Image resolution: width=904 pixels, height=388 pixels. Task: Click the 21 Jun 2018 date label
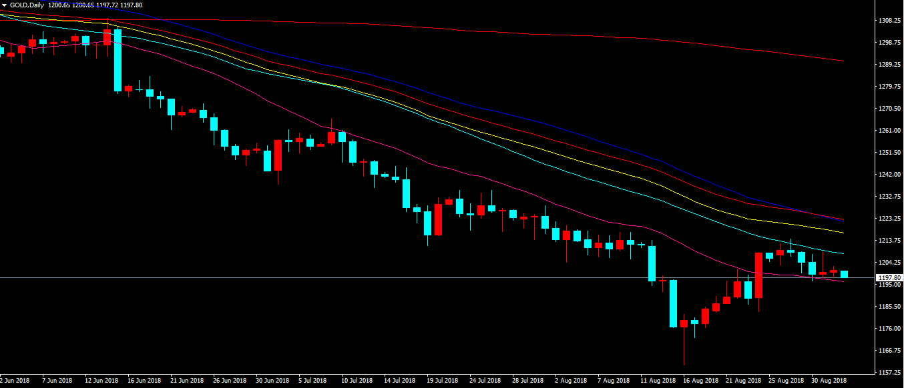[x=187, y=381]
